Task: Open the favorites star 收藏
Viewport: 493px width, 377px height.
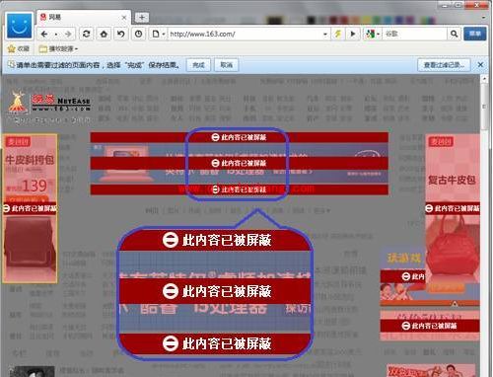Action: coord(19,48)
